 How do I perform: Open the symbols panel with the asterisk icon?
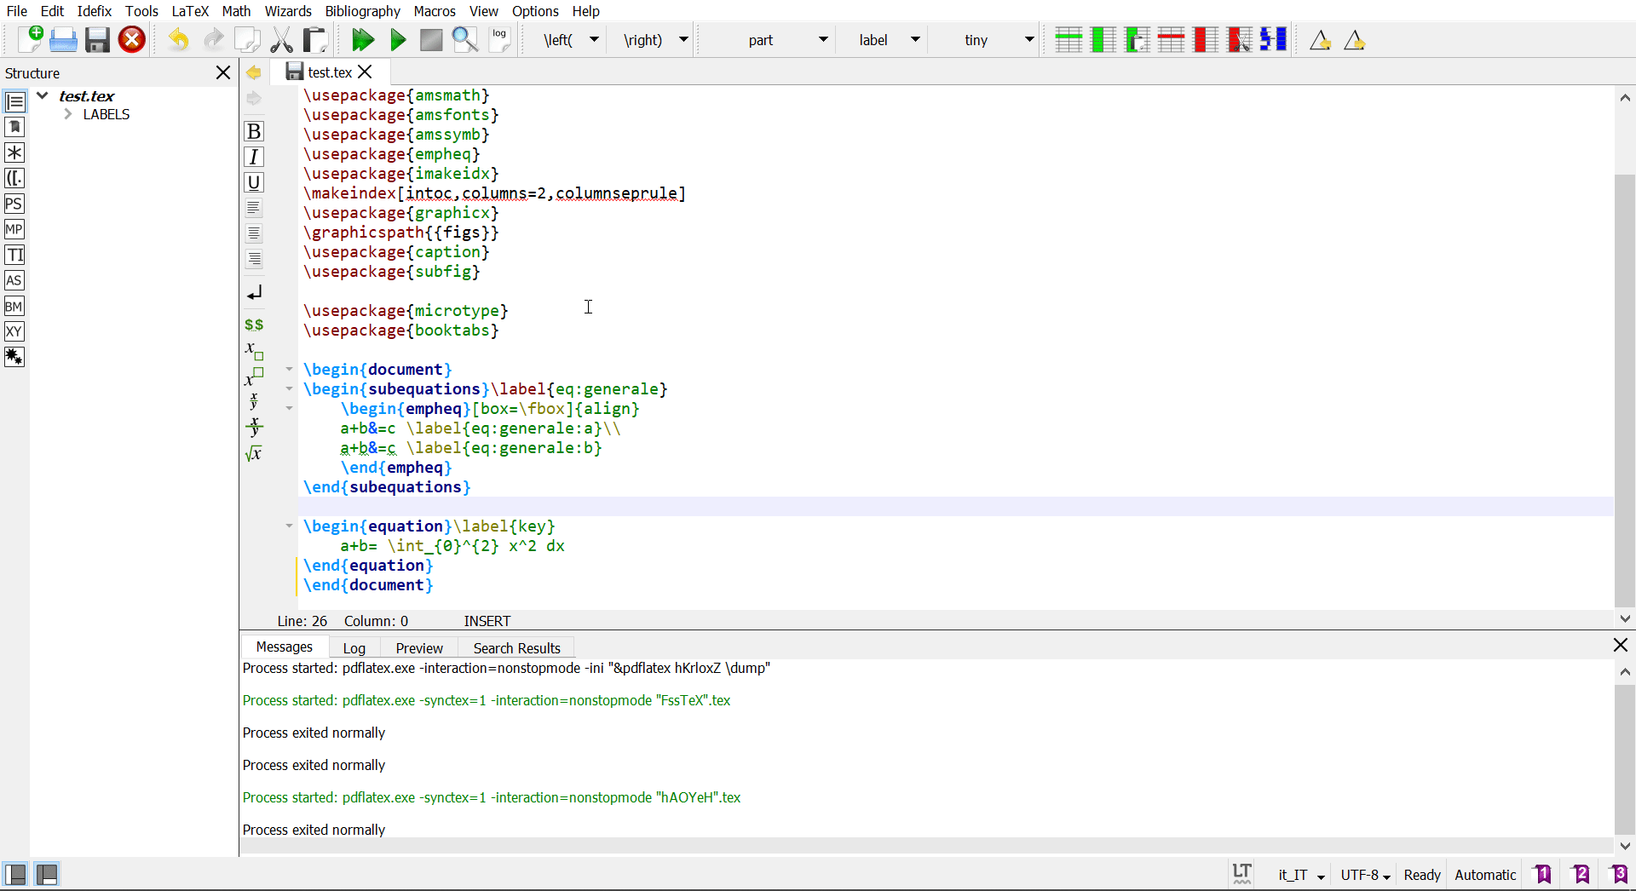[x=14, y=152]
